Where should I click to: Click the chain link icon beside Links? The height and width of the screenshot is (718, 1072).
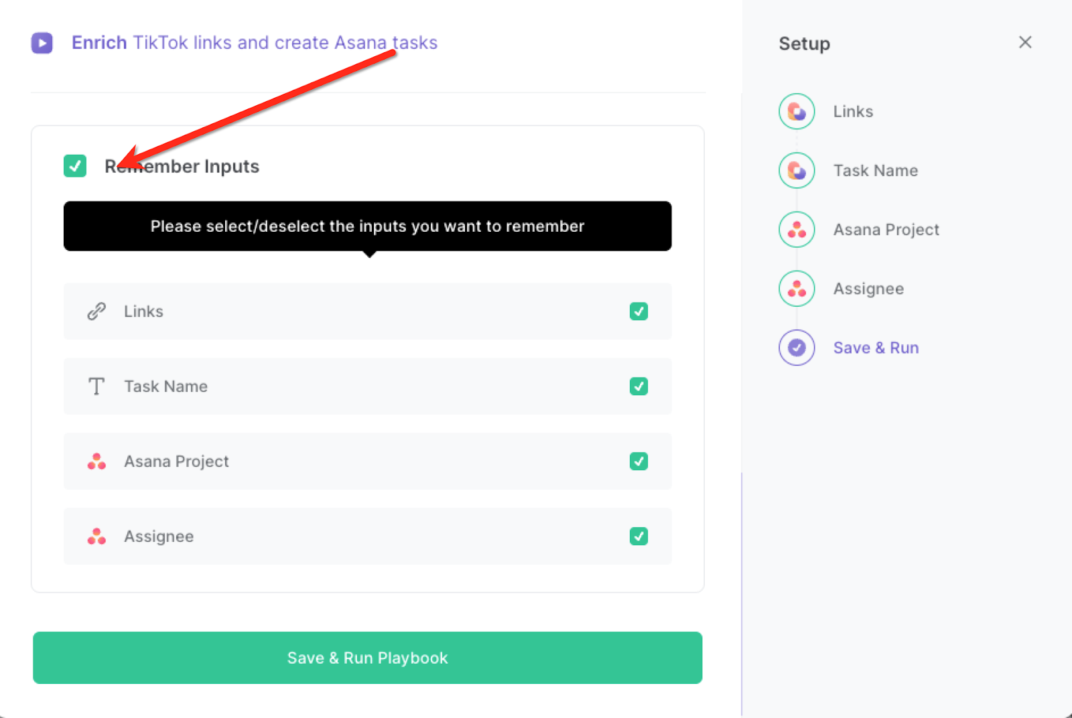(96, 311)
